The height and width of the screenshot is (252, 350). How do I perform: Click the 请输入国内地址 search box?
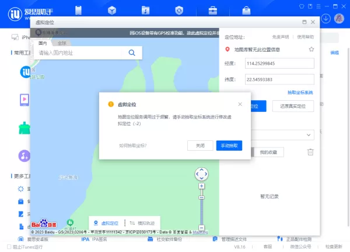tap(78, 53)
